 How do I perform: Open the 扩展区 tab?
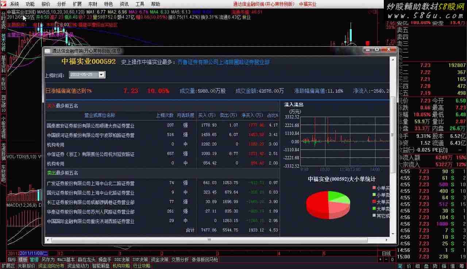8,266
